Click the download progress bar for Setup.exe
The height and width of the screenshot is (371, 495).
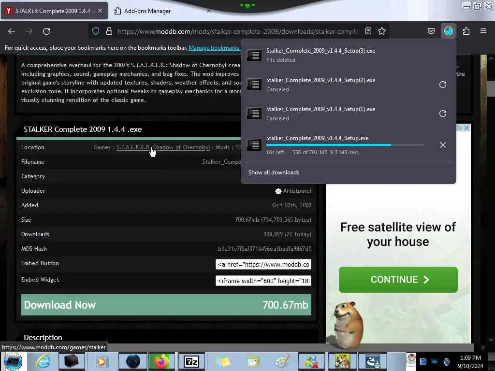[345, 145]
